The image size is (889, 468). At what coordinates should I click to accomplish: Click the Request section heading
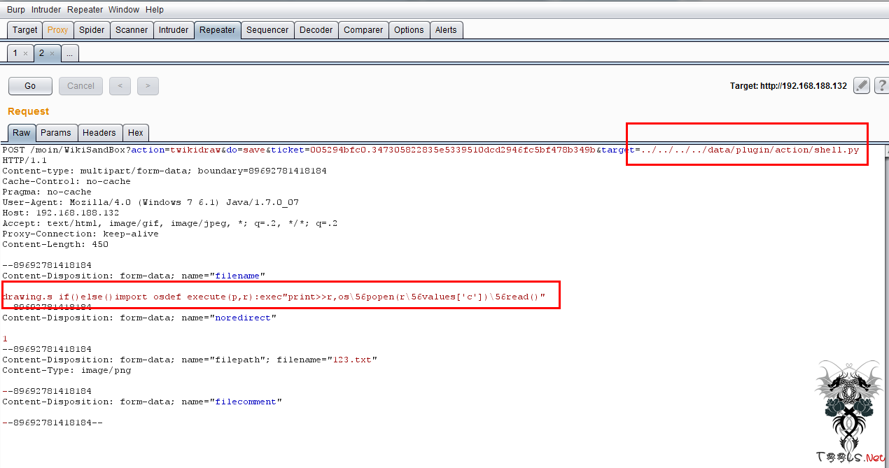click(x=29, y=111)
